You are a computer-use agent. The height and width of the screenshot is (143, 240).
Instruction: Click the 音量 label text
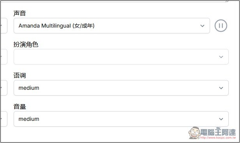[19, 106]
